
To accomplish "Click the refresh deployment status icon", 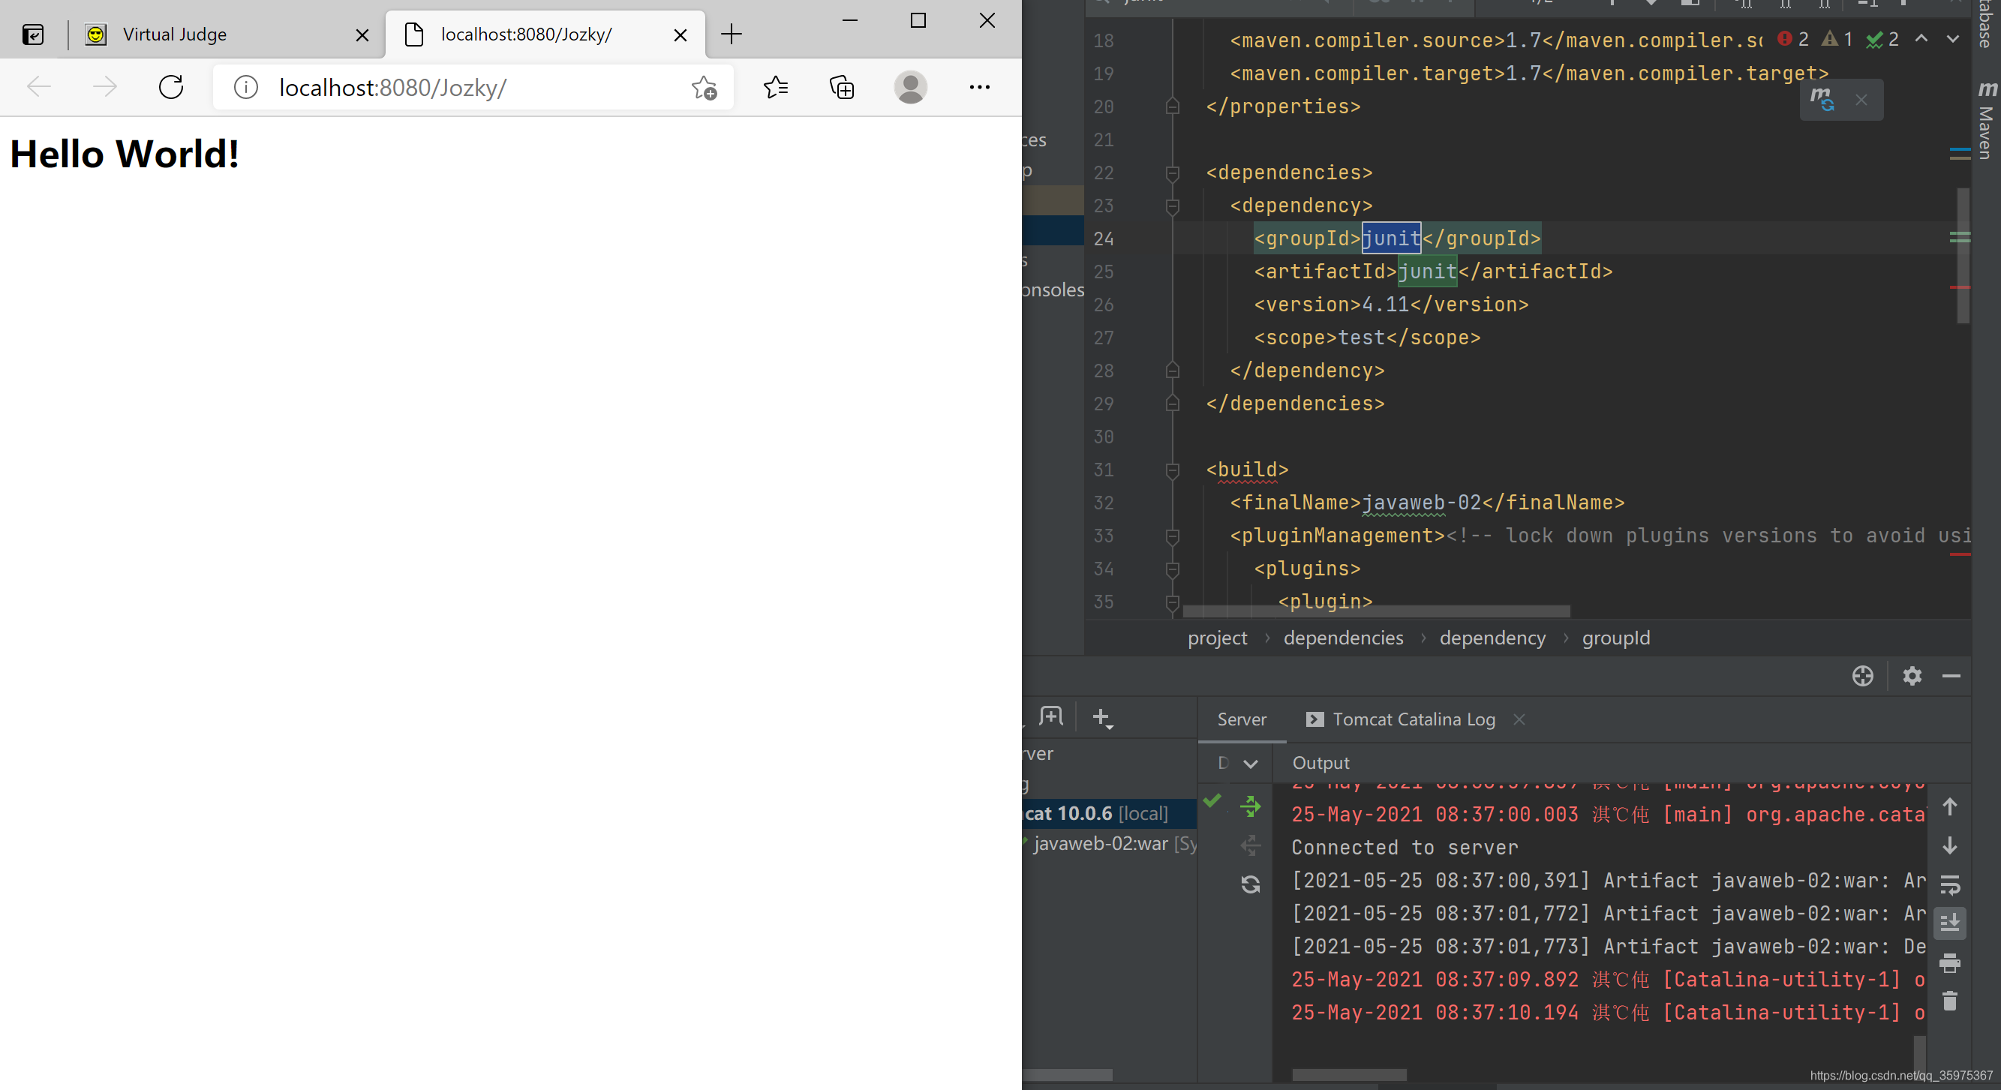I will point(1250,884).
